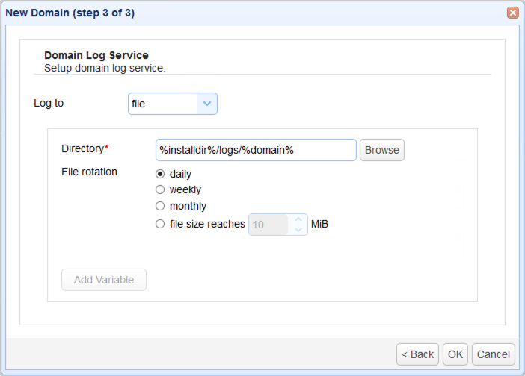Click the Add Variable button
This screenshot has width=525, height=376.
104,280
